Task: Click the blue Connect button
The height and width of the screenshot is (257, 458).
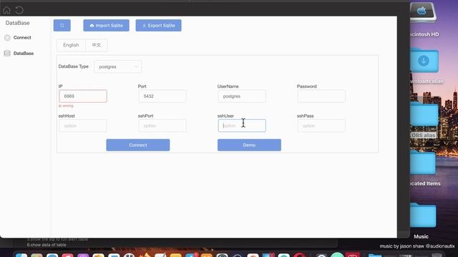Action: point(138,145)
